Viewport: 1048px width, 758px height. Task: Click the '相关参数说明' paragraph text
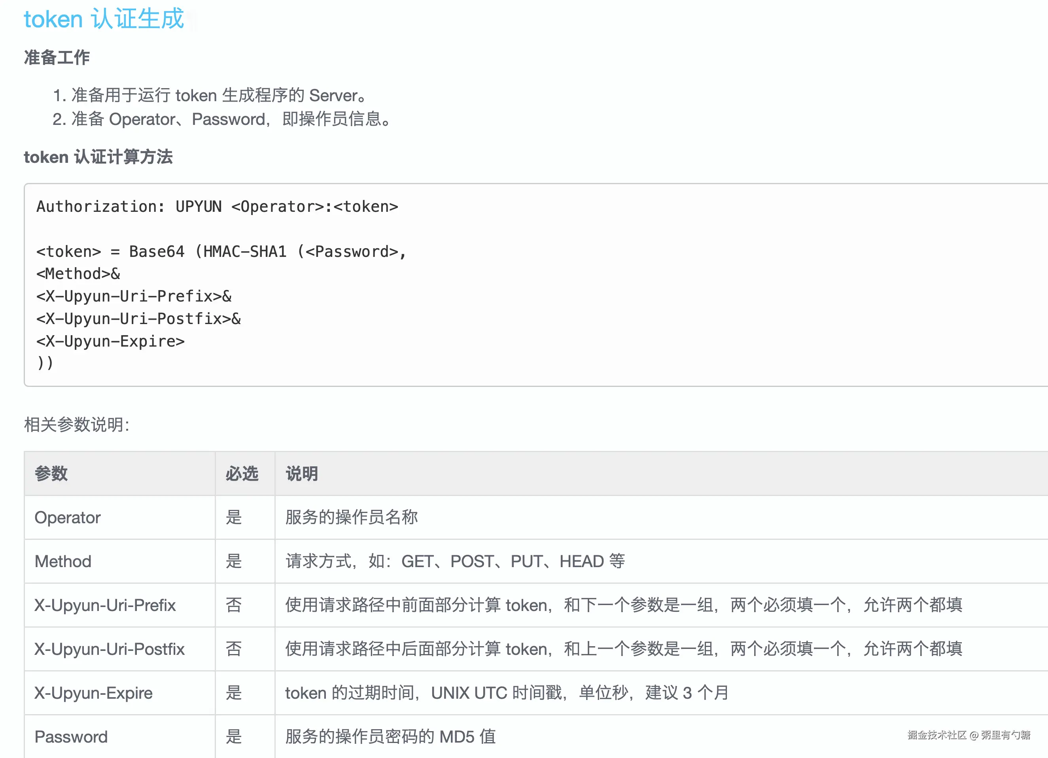pyautogui.click(x=77, y=425)
